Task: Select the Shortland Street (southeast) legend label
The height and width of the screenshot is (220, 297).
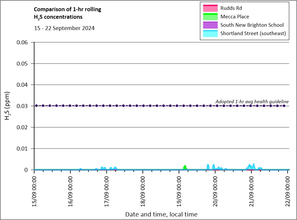Action: point(253,34)
